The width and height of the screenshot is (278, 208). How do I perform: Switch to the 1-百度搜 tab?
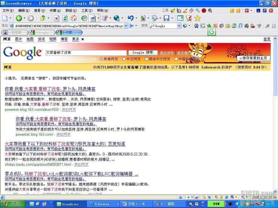pos(15,32)
